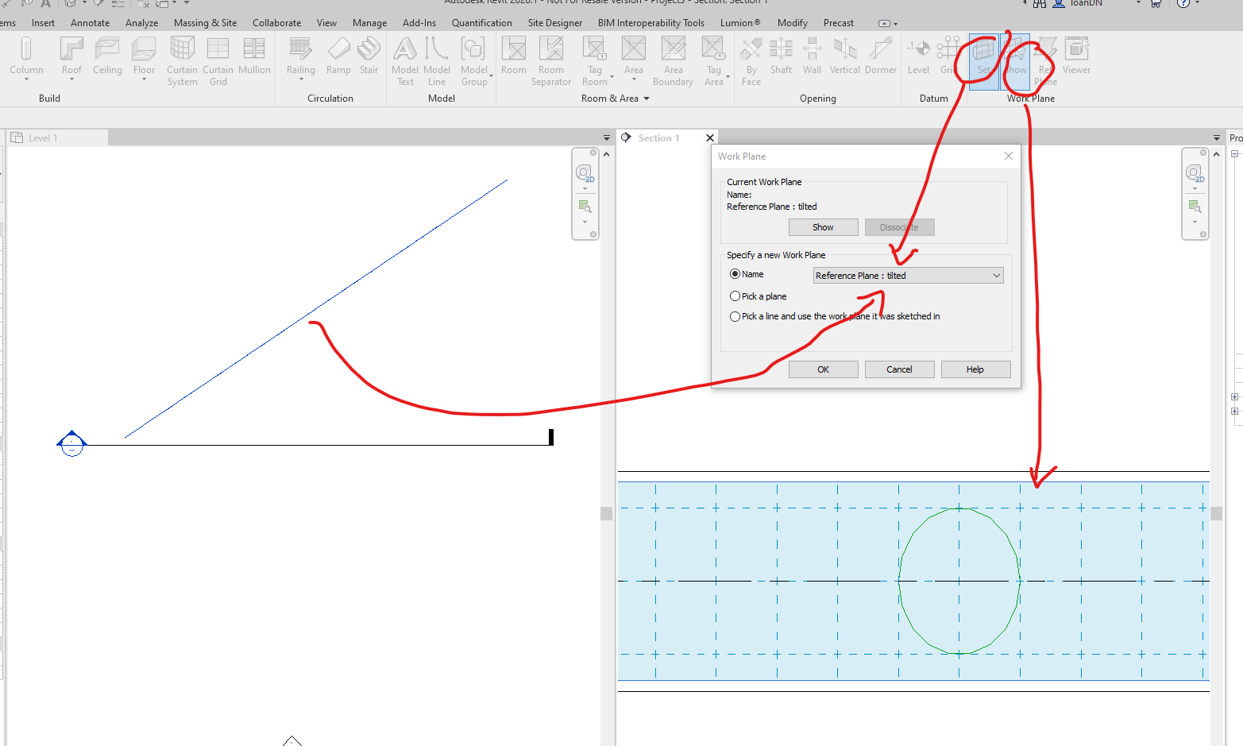Choose the Model Line tool
Screen dimensions: 1243x746
point(437,61)
